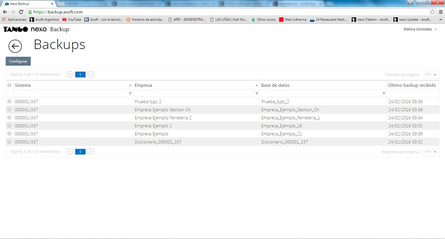Go to next page in top pager
This screenshot has width=445, height=239.
click(x=90, y=74)
